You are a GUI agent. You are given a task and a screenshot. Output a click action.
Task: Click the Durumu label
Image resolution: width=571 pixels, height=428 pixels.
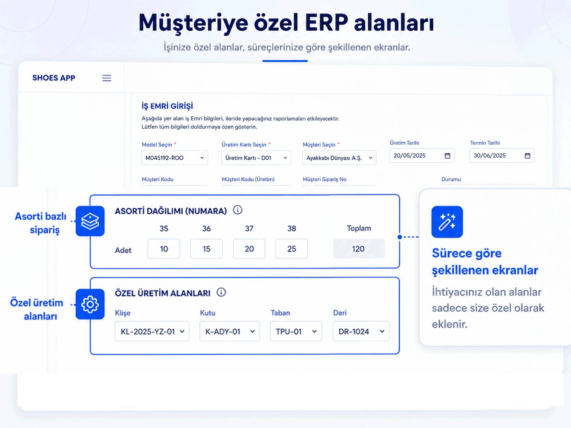click(x=451, y=179)
